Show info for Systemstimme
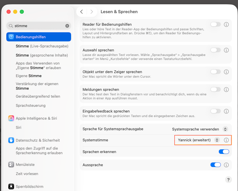Screen dimensions: 238x191 (x=226, y=140)
